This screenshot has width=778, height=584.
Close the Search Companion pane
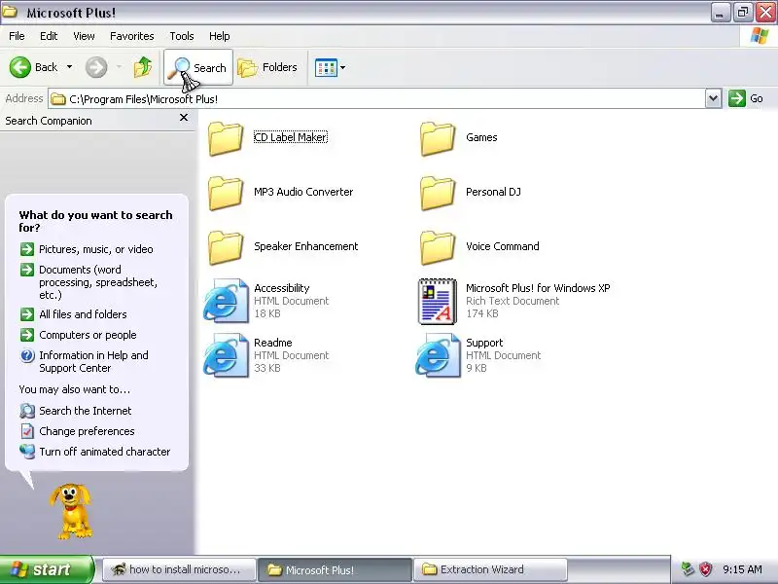click(x=184, y=118)
